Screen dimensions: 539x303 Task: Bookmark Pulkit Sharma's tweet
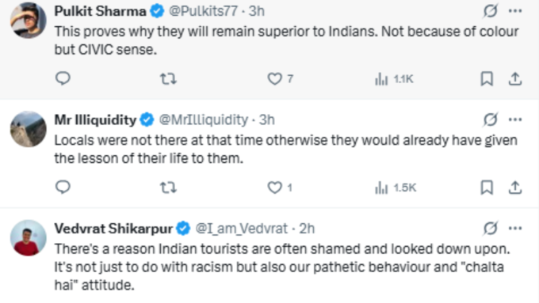click(x=487, y=79)
